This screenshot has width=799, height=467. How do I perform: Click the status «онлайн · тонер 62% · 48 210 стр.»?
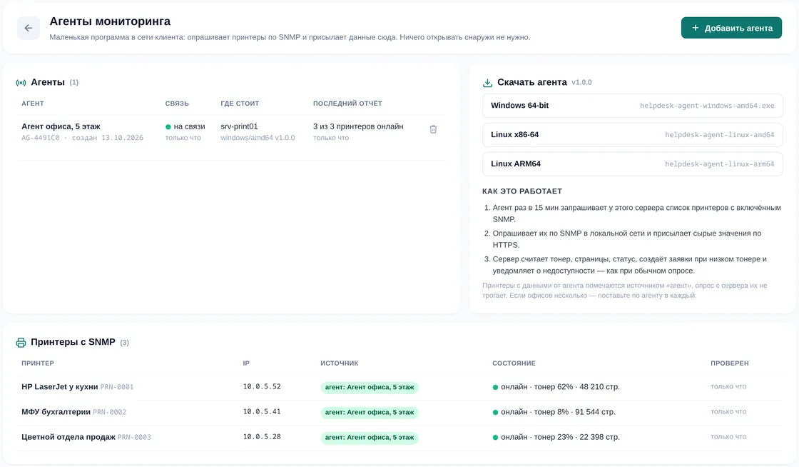[x=556, y=387]
